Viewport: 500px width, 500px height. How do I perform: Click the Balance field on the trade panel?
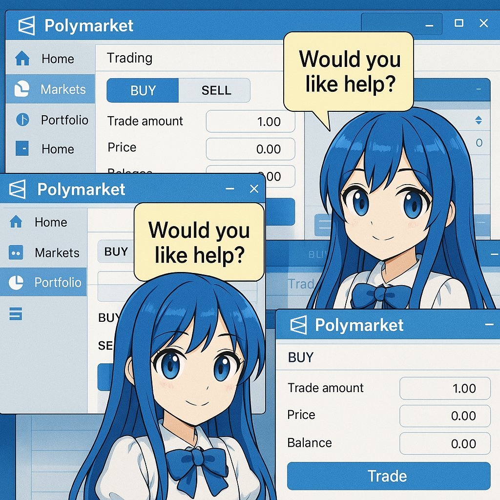pyautogui.click(x=444, y=443)
